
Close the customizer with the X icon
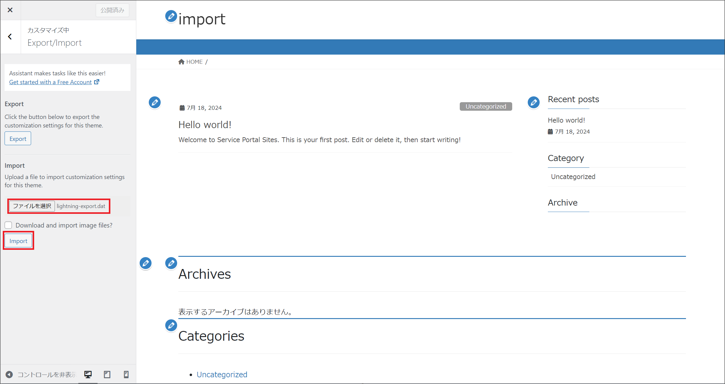point(10,10)
